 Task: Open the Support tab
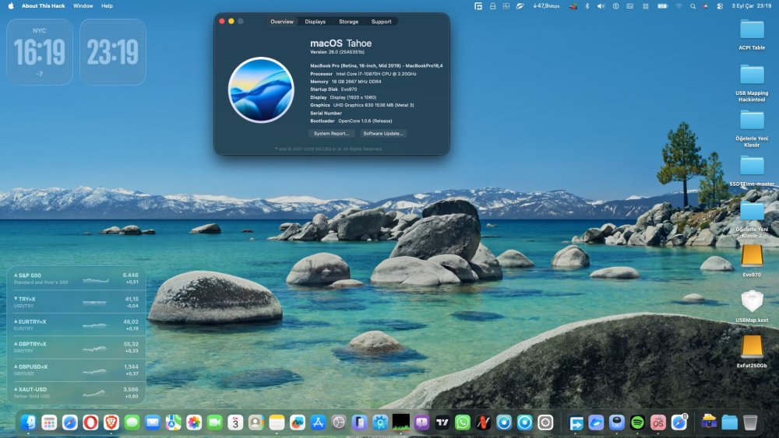click(381, 22)
